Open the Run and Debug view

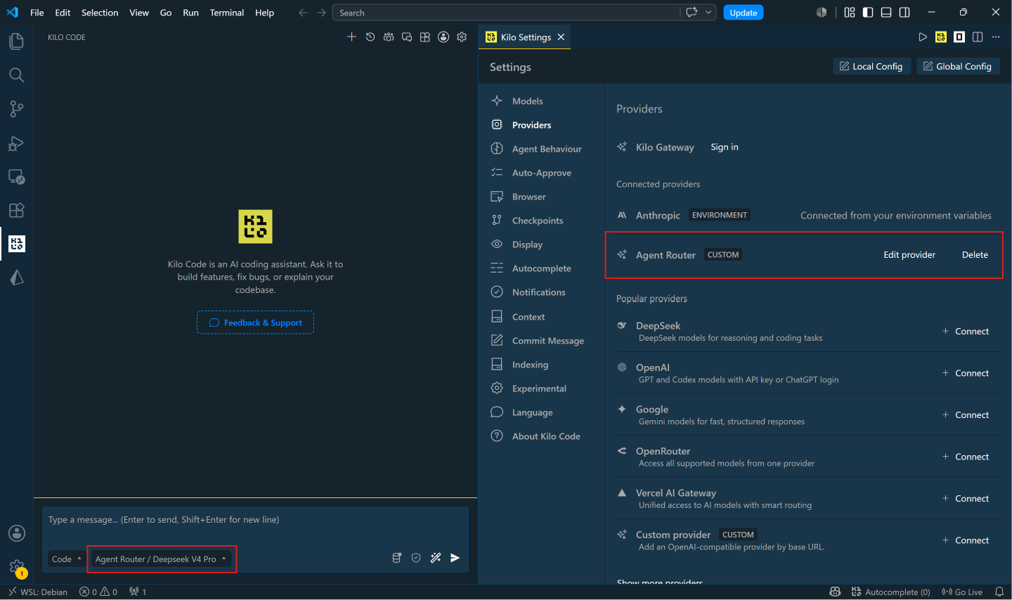tap(16, 143)
